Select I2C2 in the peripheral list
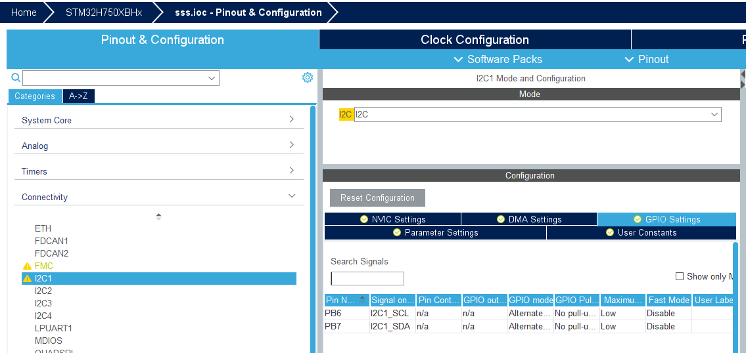This screenshot has height=353, width=746. (x=43, y=291)
